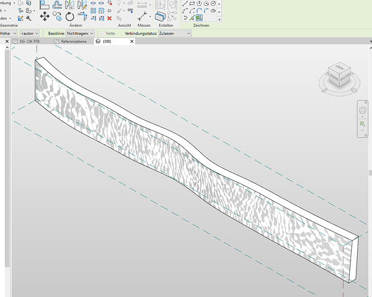Click the Rotate tool icon
The width and height of the screenshot is (372, 297).
point(70,17)
